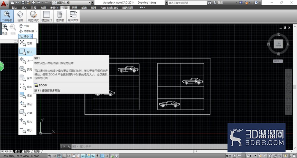Toggle grid display in status bar
Image resolution: width=297 pixels, height=158 pixels.
point(59,156)
